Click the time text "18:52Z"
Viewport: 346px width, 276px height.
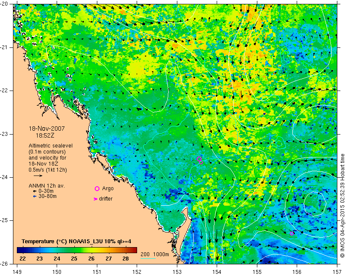point(45,135)
